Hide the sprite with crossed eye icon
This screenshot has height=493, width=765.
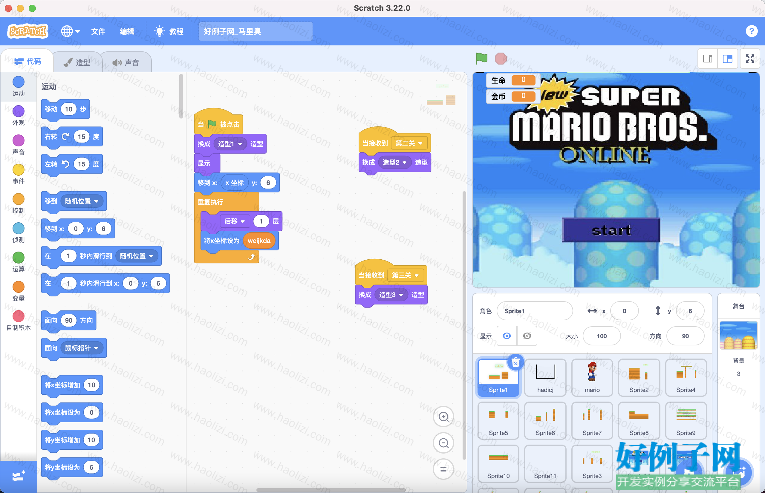pyautogui.click(x=527, y=336)
